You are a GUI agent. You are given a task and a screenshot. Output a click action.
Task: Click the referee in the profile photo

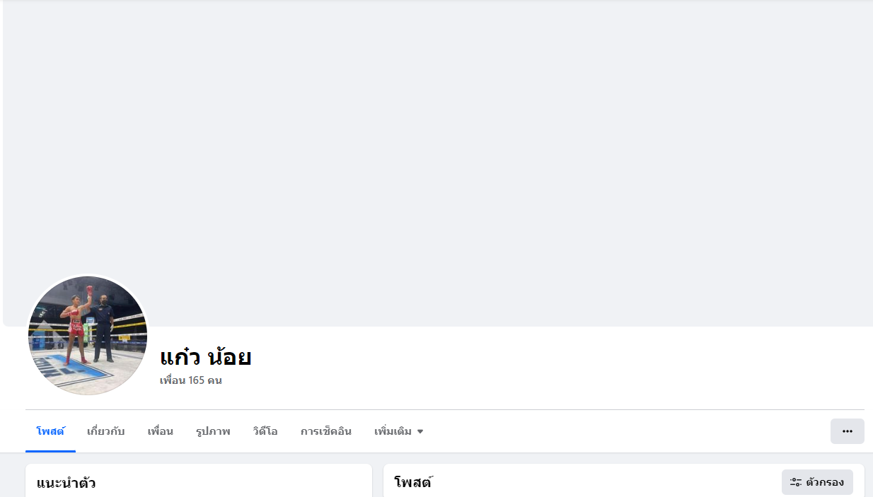click(x=103, y=329)
